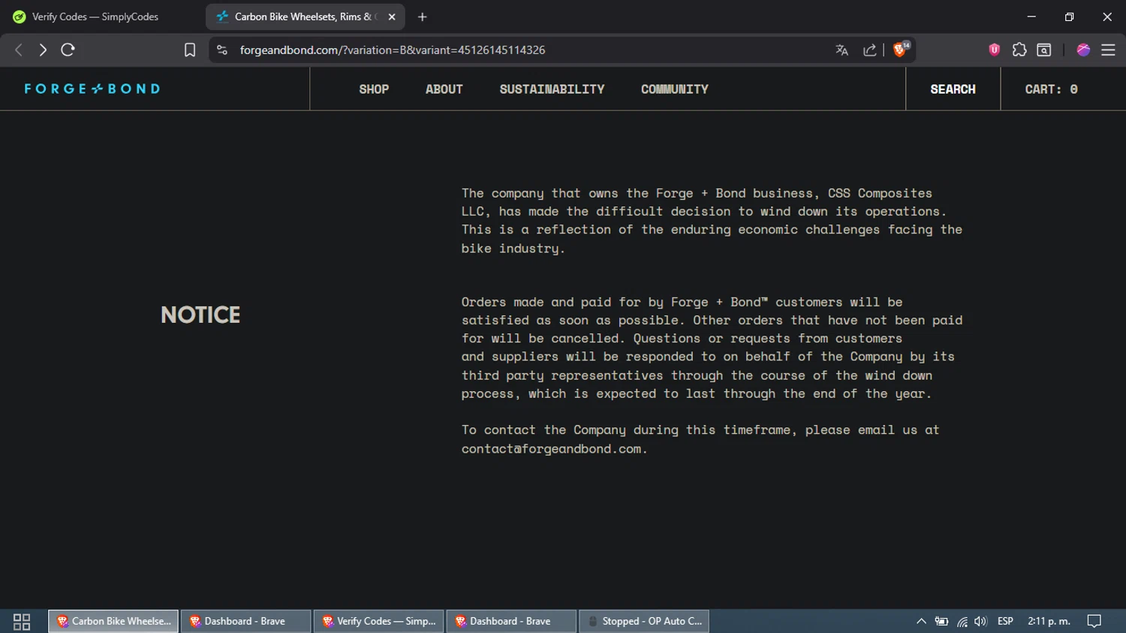Switch input language ESP indicator

1005,621
